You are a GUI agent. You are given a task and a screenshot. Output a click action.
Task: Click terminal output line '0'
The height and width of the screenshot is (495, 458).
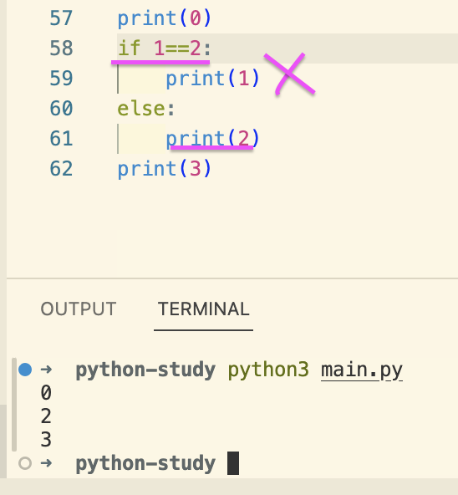point(46,393)
